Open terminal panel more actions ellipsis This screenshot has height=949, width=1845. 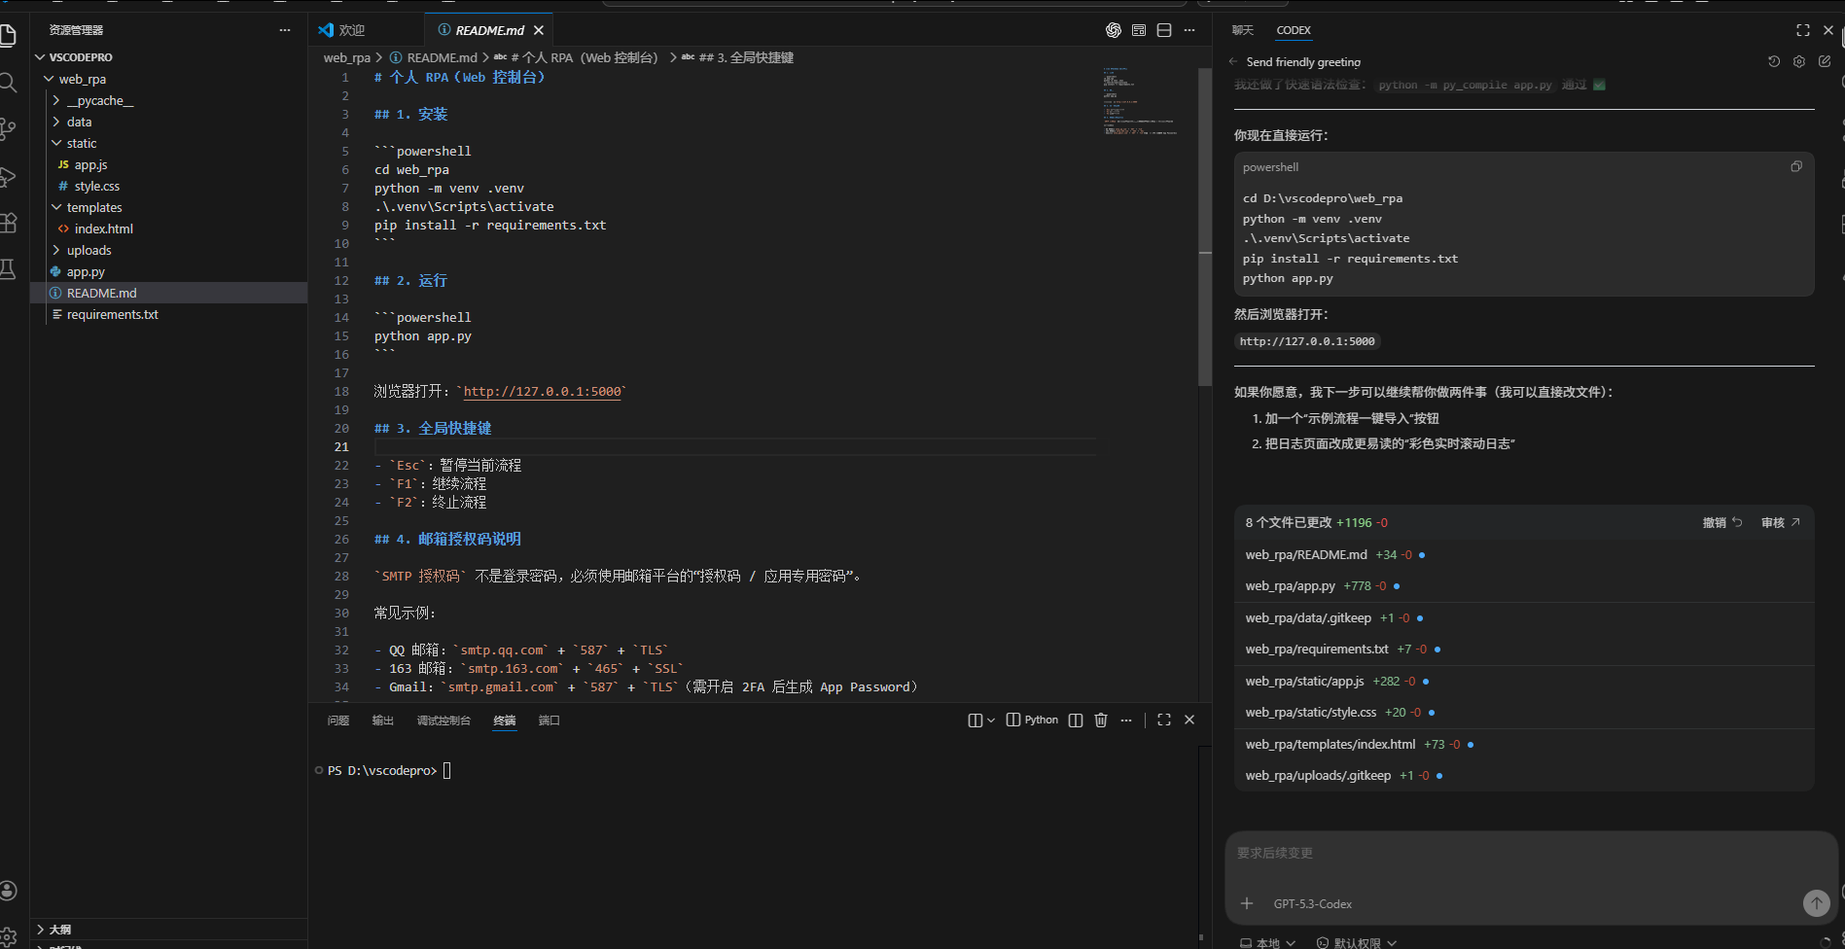pyautogui.click(x=1126, y=720)
